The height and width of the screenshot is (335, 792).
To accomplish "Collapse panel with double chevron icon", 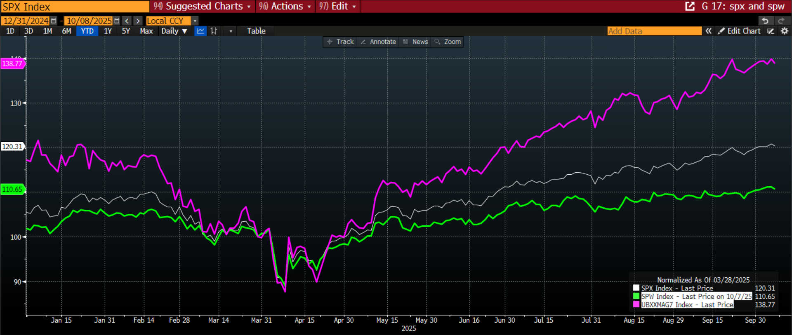I will tap(708, 31).
